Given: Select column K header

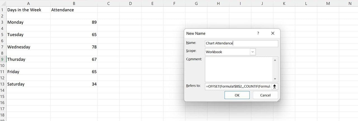Looking at the screenshot, I should 284,3.
